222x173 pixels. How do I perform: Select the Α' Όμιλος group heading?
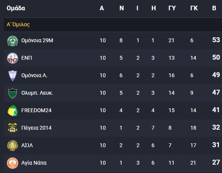pyautogui.click(x=18, y=24)
